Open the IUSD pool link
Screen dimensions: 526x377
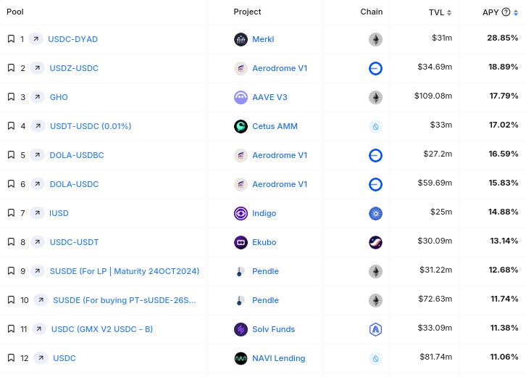tap(59, 213)
